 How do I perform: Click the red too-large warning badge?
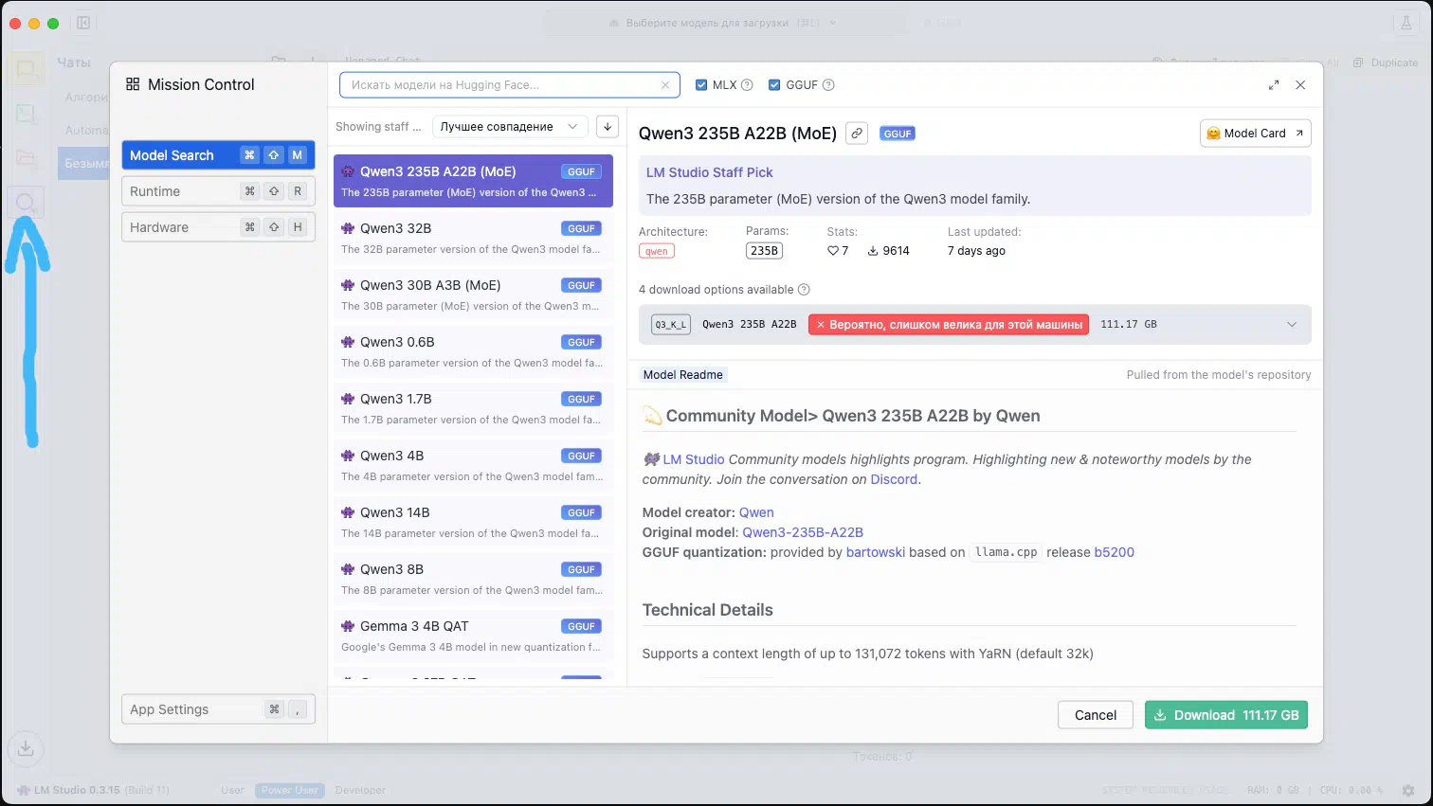pyautogui.click(x=949, y=325)
